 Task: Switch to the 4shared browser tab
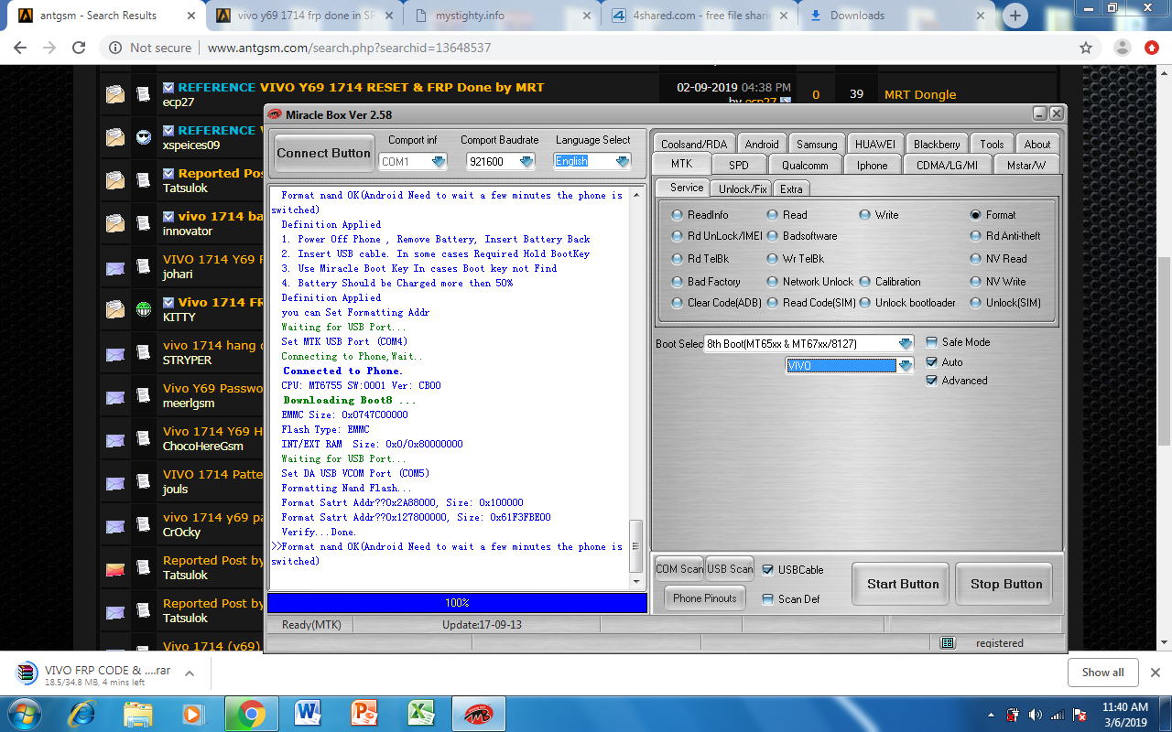pyautogui.click(x=700, y=16)
